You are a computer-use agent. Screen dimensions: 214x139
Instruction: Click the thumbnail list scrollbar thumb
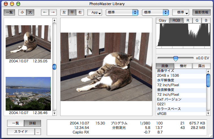[54, 67]
